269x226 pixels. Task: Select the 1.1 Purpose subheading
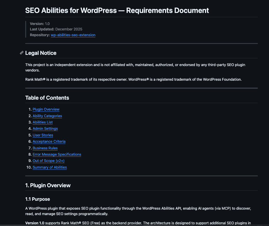(x=37, y=199)
